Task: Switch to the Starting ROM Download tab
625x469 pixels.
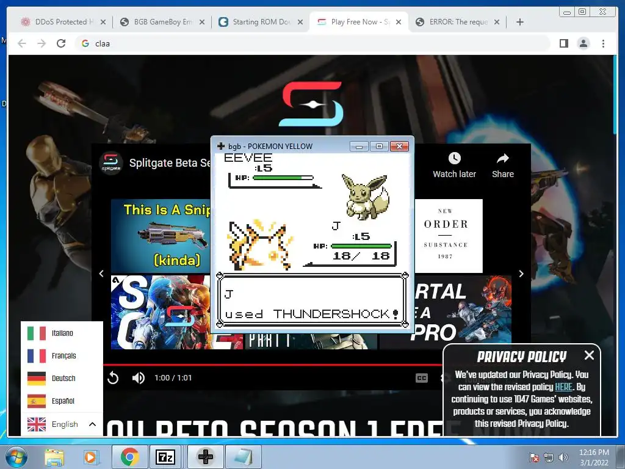Action: [260, 22]
